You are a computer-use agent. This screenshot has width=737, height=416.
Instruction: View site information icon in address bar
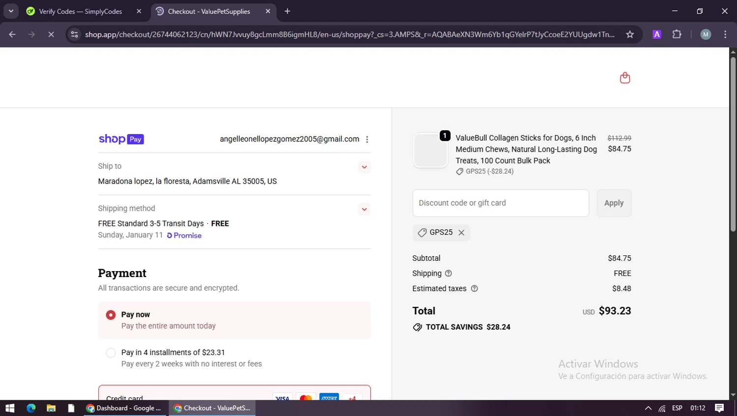[74, 34]
